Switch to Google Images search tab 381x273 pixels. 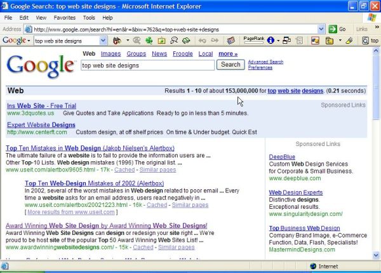click(110, 54)
